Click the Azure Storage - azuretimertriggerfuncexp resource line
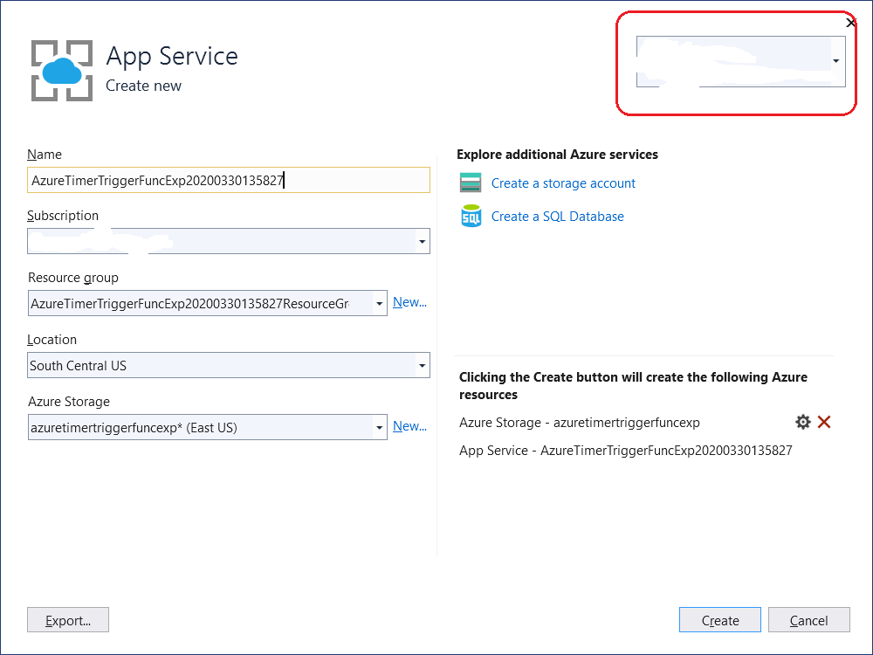This screenshot has width=873, height=655. tap(579, 423)
